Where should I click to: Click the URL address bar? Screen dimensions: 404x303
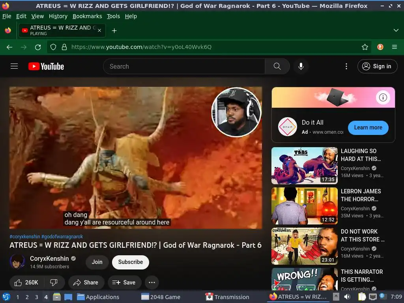pos(209,47)
